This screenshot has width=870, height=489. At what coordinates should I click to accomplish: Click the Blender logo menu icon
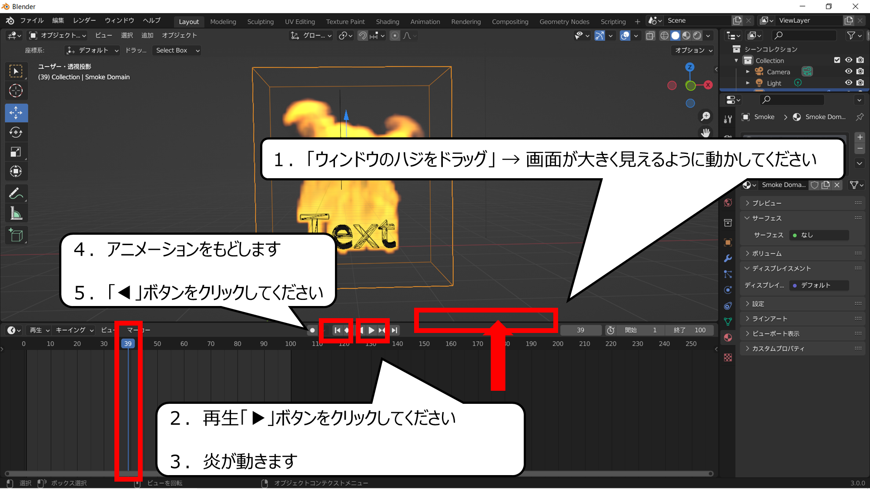10,20
